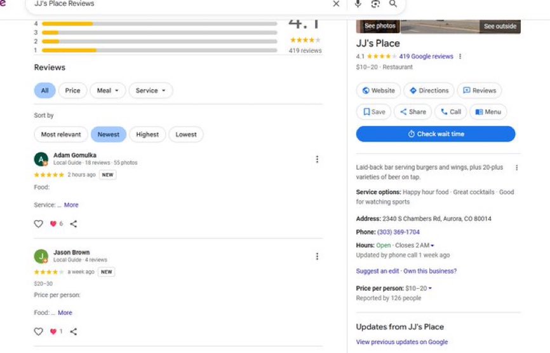Open options next to 419 Google reviews

tap(460, 57)
